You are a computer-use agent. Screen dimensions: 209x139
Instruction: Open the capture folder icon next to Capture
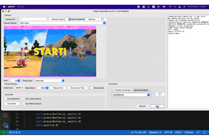102,20
